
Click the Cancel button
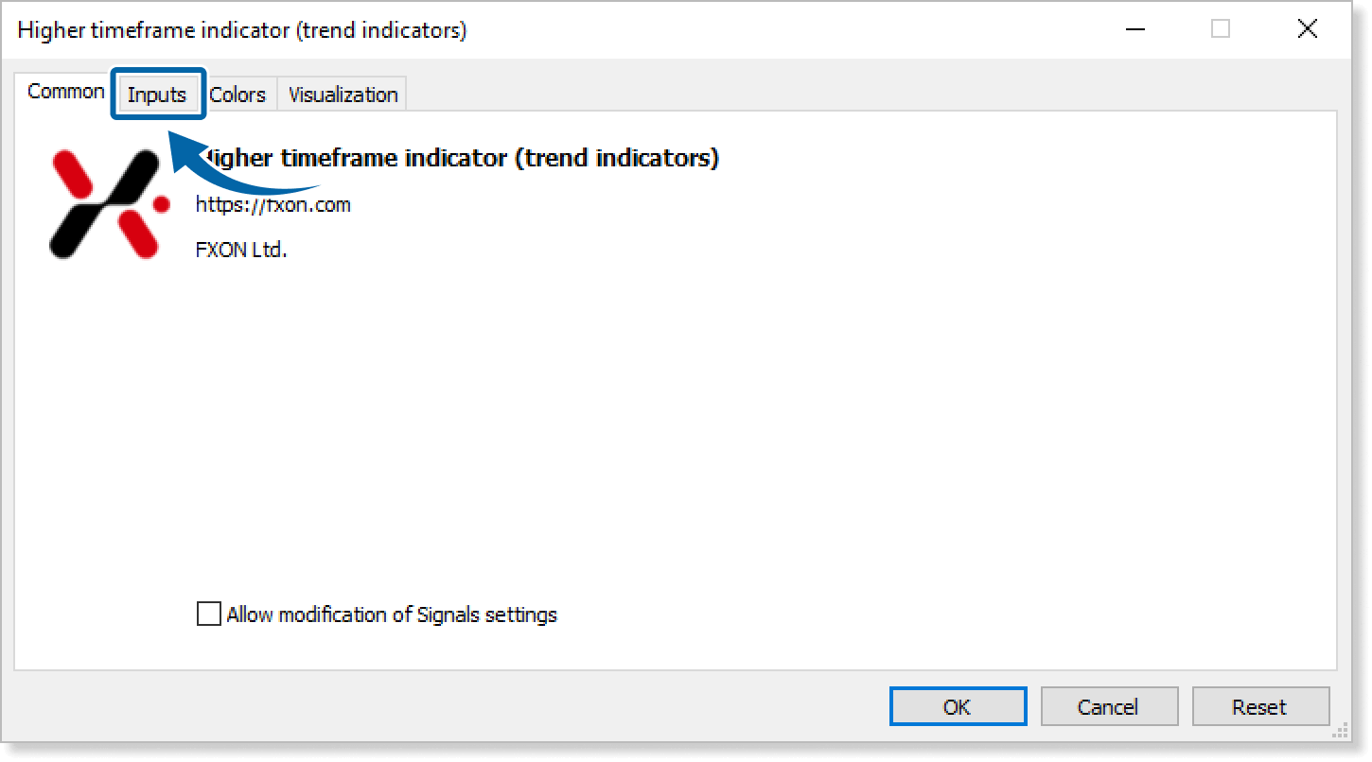click(1108, 707)
